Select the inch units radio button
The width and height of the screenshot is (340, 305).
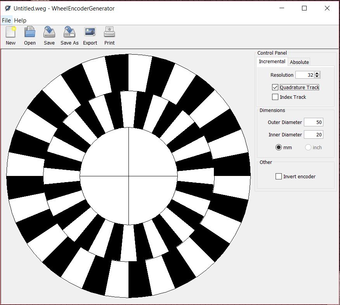(308, 147)
